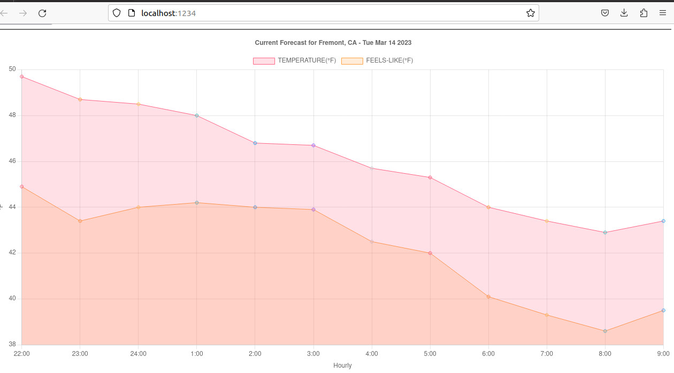Click the orange FEELS-LIKE legend color box
This screenshot has height=373, width=674.
point(352,61)
